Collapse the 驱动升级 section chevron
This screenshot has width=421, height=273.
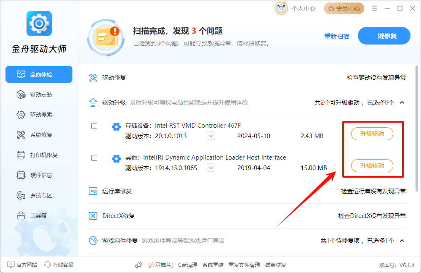(402, 102)
